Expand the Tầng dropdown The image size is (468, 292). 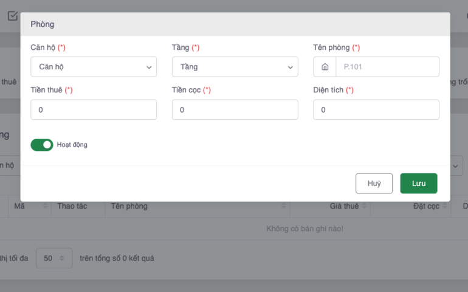(x=235, y=67)
